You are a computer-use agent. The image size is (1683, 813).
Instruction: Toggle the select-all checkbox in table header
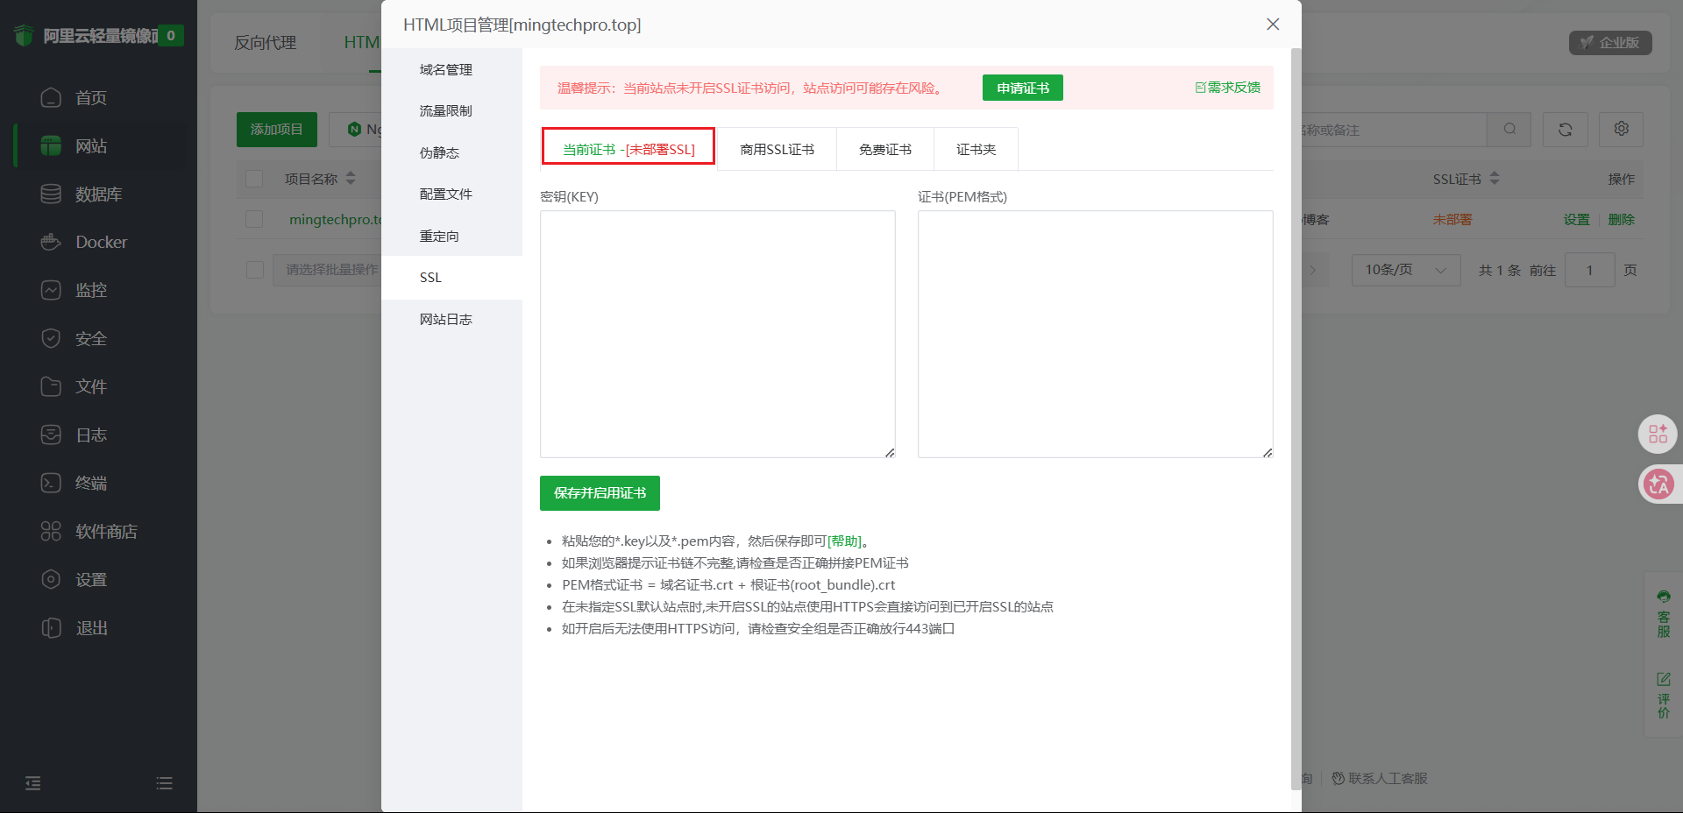pyautogui.click(x=254, y=179)
